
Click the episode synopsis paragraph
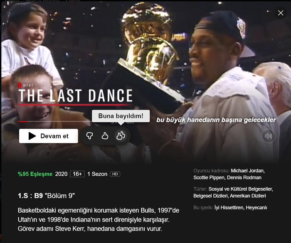click(99, 220)
